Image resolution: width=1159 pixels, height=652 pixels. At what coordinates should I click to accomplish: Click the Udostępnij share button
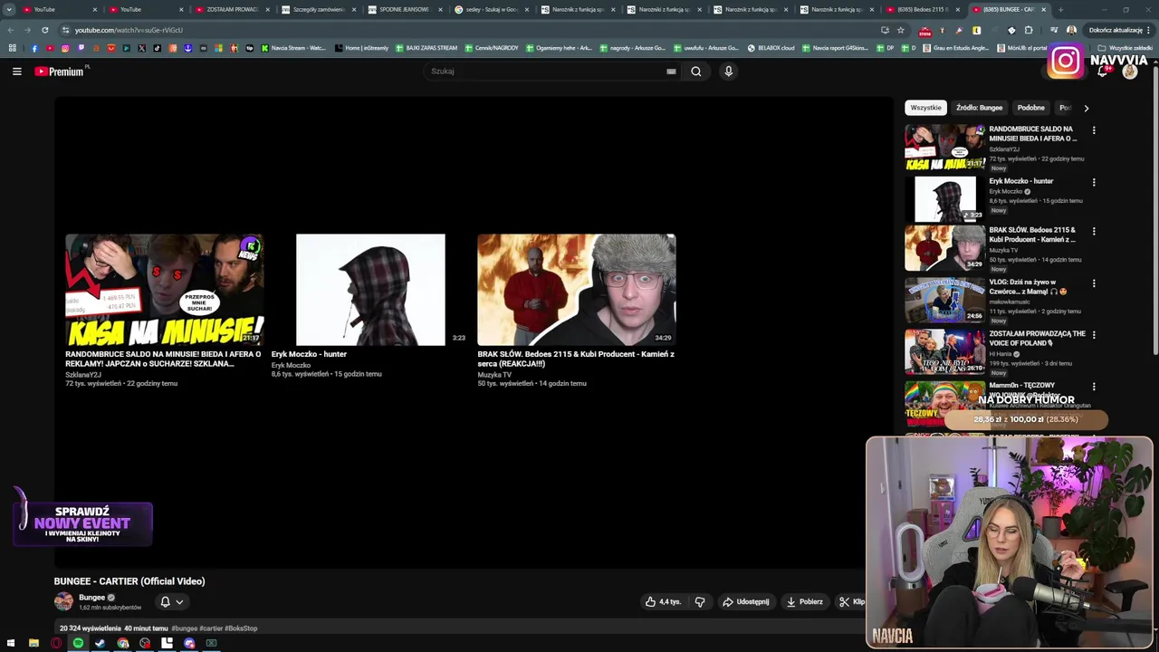tap(745, 601)
